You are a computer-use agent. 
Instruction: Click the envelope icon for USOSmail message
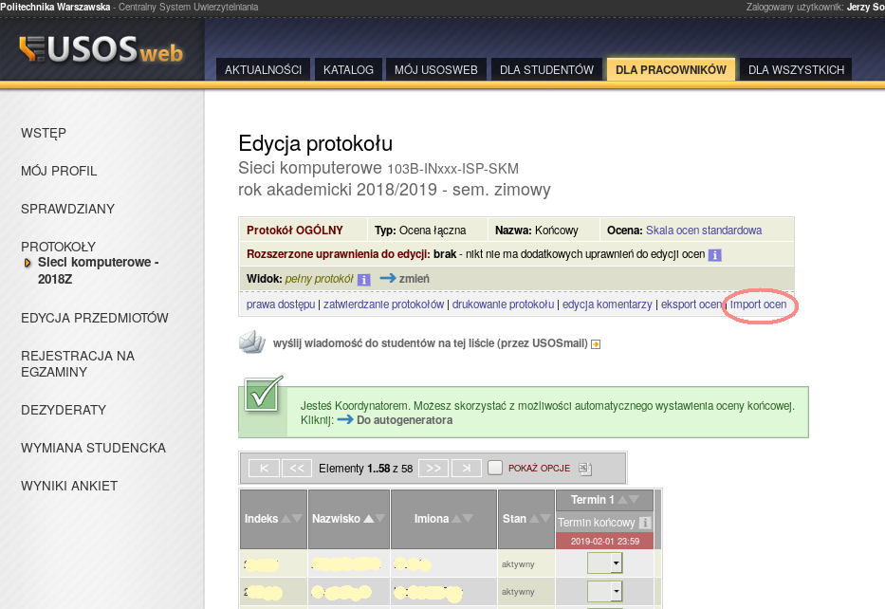[x=250, y=342]
